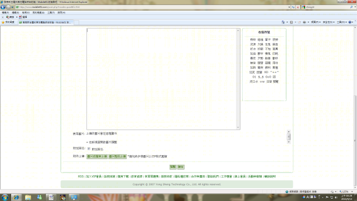Click the 選擇 select toolbar icon
The image size is (357, 201).
pyautogui.click(x=23, y=17)
